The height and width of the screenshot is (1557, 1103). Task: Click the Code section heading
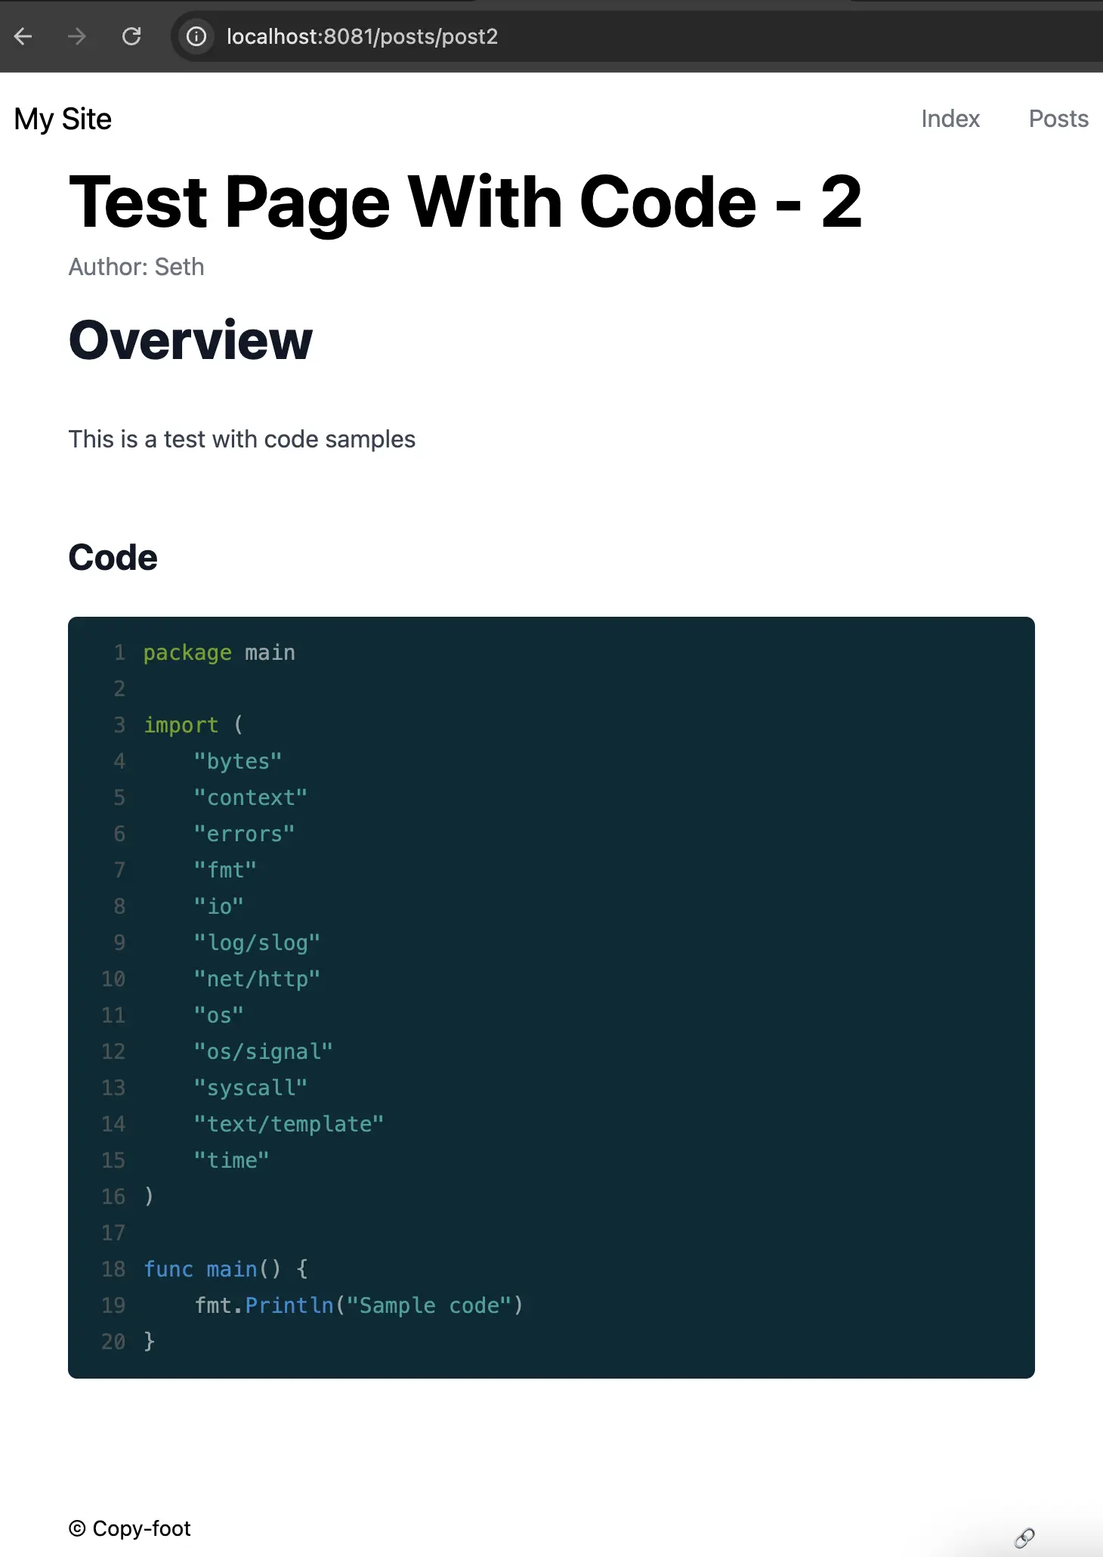[113, 558]
